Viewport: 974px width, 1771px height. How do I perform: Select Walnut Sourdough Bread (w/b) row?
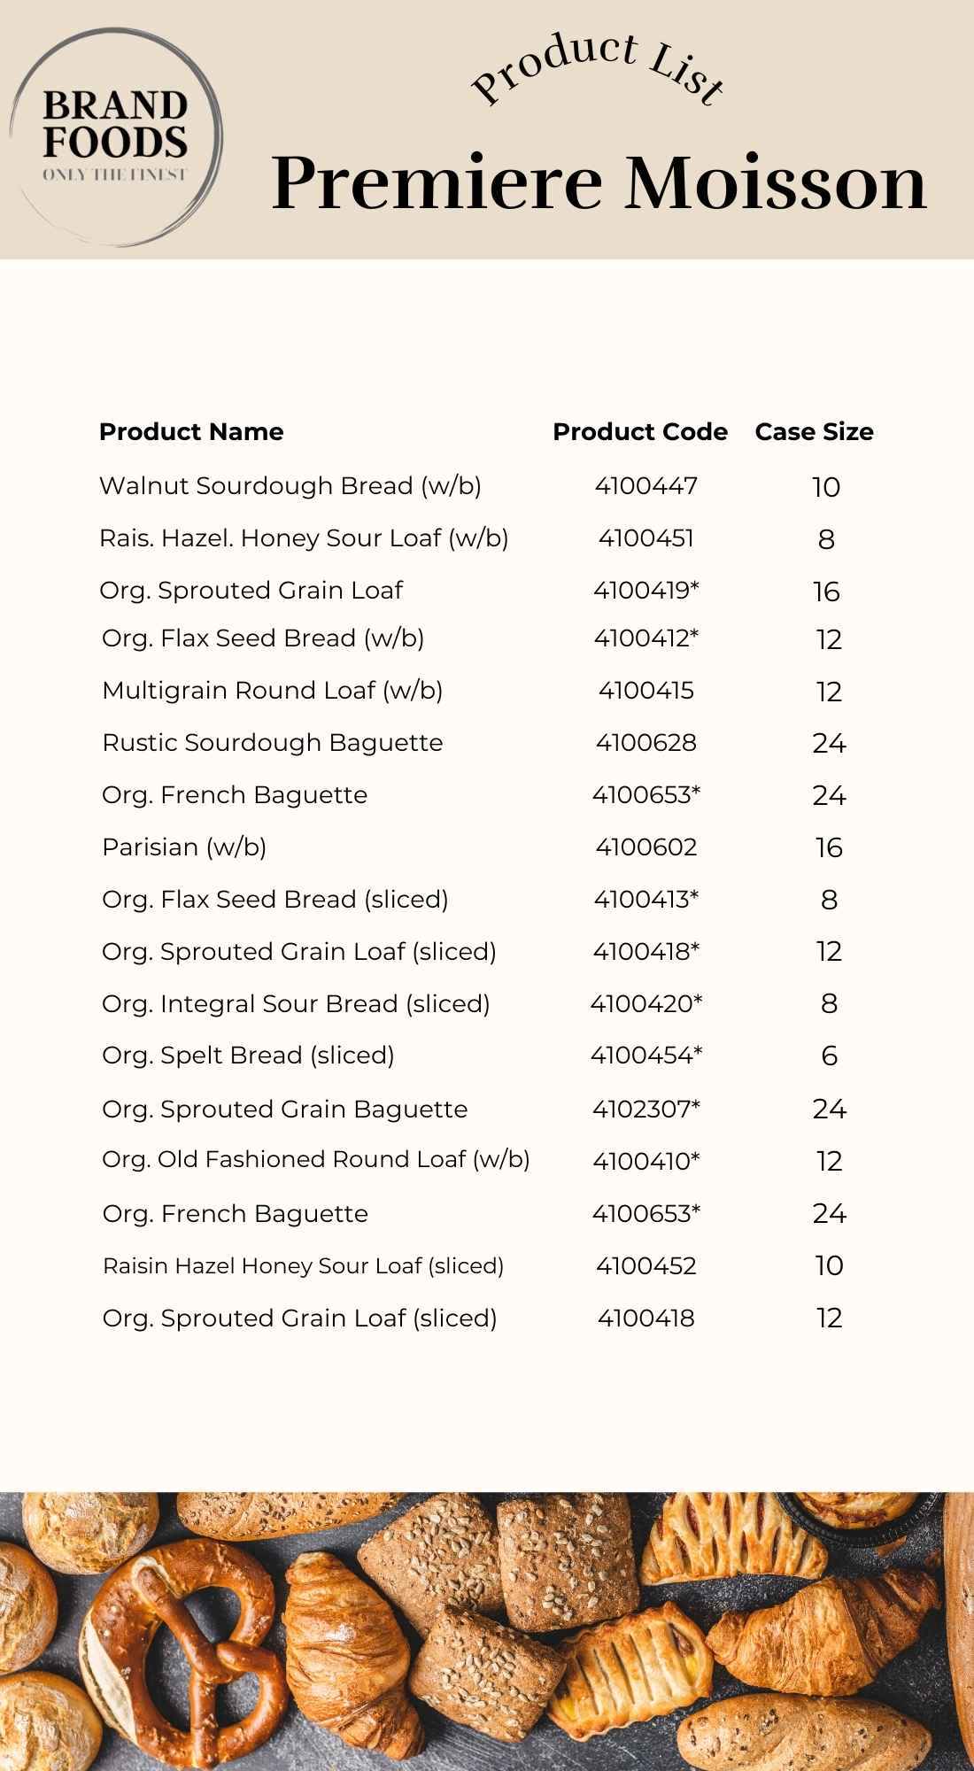[x=290, y=486]
